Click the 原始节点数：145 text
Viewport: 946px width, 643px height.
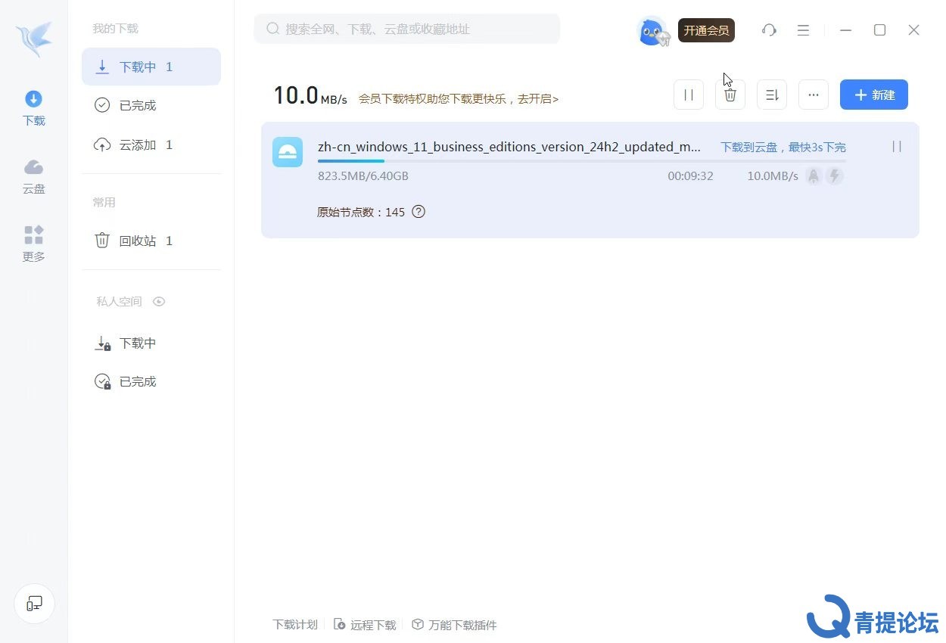tap(361, 212)
